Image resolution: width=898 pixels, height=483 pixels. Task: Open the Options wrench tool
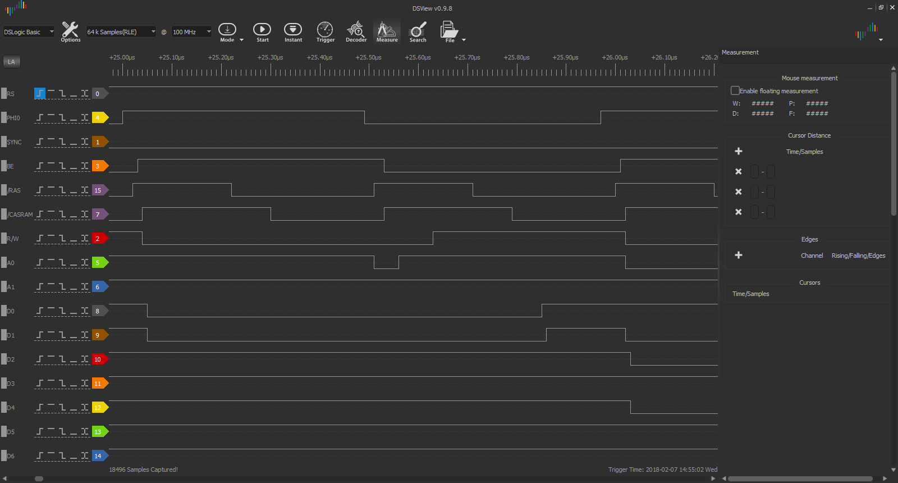70,31
